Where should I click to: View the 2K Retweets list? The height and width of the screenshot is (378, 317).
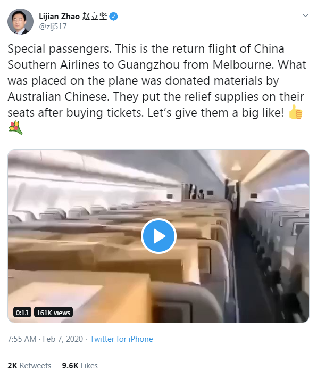point(29,365)
